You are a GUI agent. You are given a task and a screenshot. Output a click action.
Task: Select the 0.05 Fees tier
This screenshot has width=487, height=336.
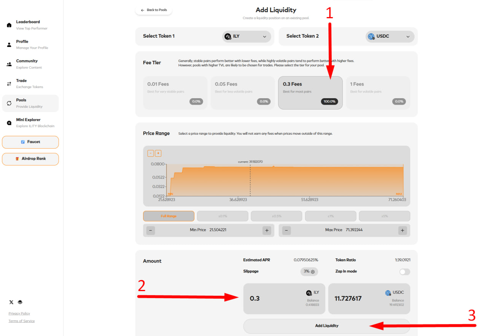tap(242, 92)
